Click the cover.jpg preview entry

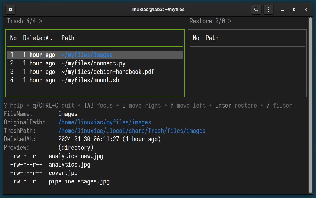pyautogui.click(x=63, y=173)
